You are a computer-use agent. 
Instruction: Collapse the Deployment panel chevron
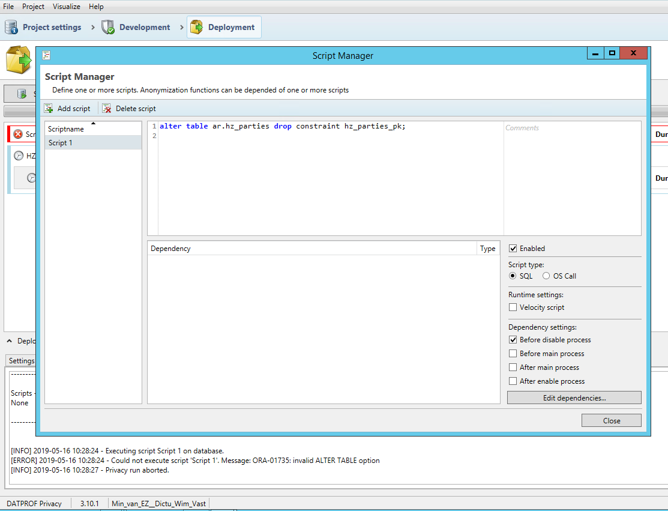[10, 341]
